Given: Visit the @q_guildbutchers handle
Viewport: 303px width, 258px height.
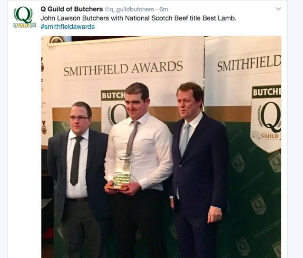Looking at the screenshot, I should (129, 9).
